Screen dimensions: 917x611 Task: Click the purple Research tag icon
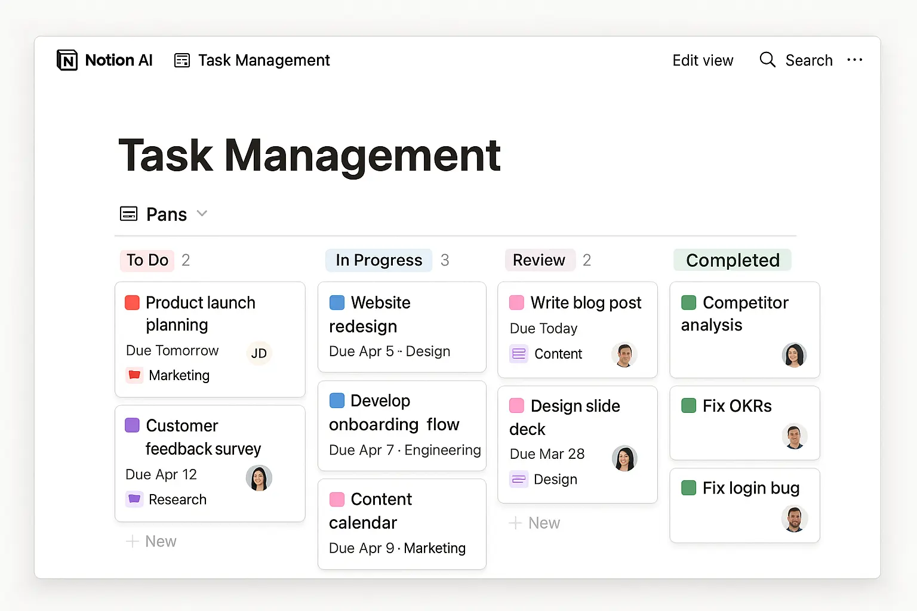[134, 499]
